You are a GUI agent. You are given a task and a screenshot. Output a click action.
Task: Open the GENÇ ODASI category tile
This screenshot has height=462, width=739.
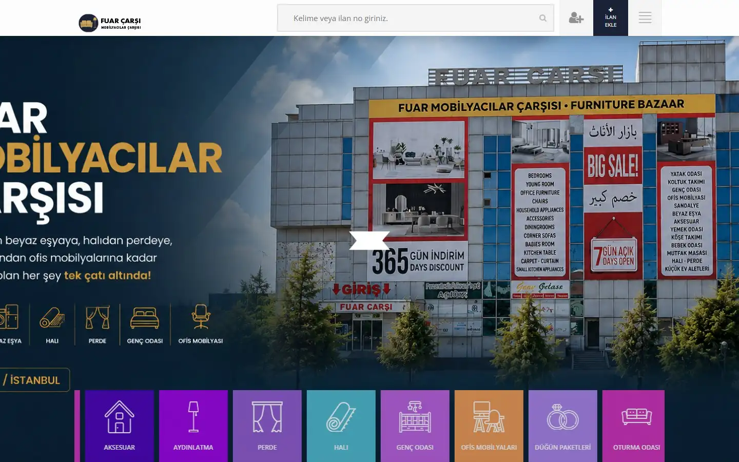[x=415, y=426]
